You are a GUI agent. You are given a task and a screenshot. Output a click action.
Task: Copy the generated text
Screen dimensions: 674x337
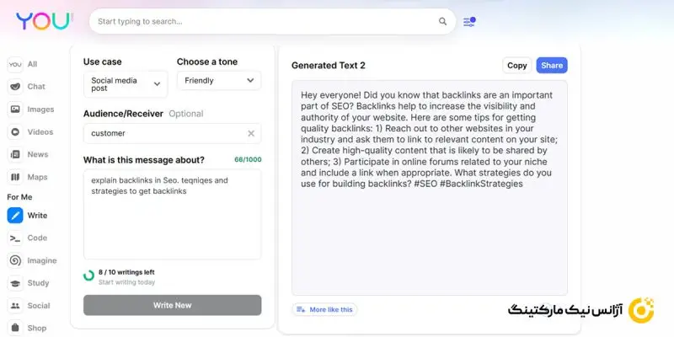point(516,65)
